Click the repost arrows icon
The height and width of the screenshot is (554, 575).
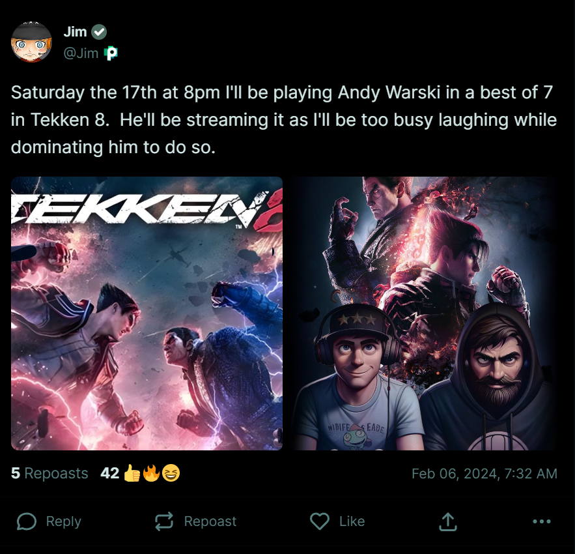point(164,521)
